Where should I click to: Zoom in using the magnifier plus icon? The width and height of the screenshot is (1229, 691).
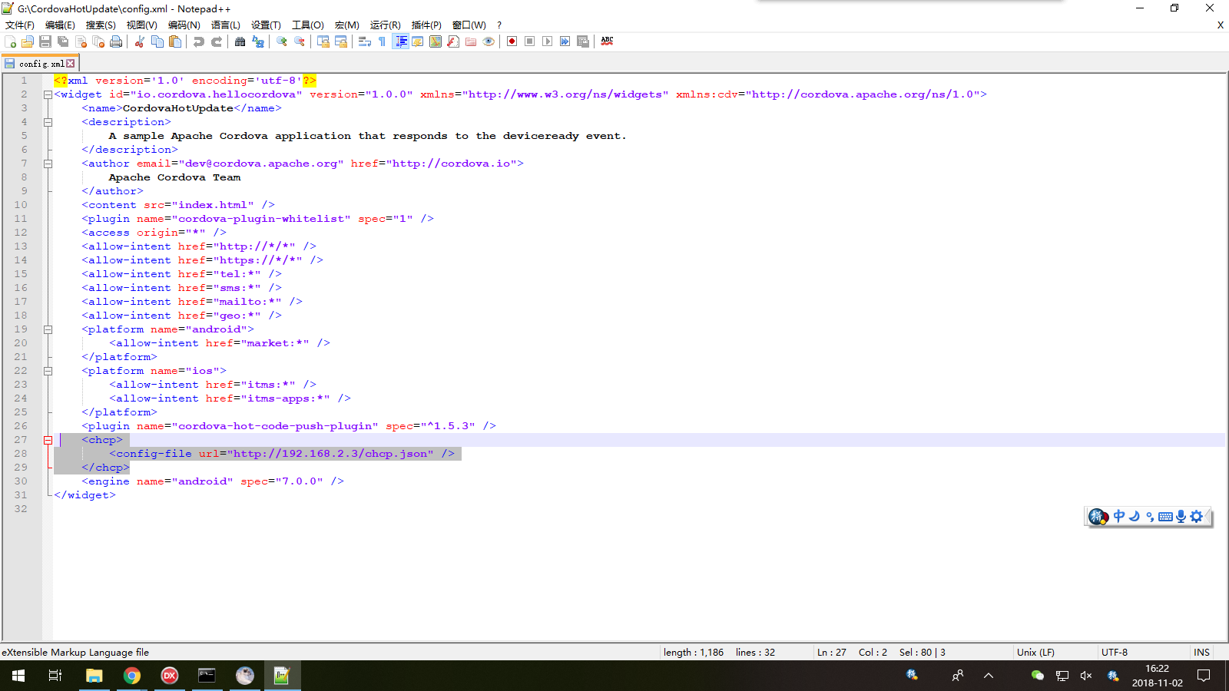[x=282, y=41]
